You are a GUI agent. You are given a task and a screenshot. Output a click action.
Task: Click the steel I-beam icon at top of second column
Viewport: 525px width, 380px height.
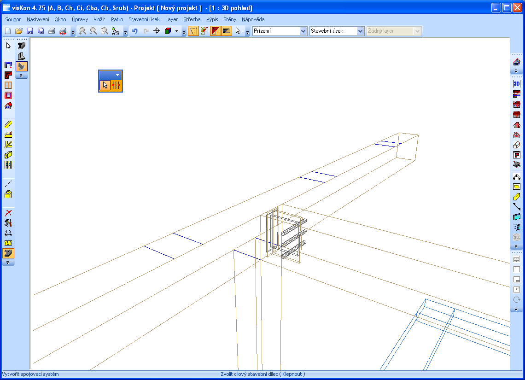click(x=22, y=46)
